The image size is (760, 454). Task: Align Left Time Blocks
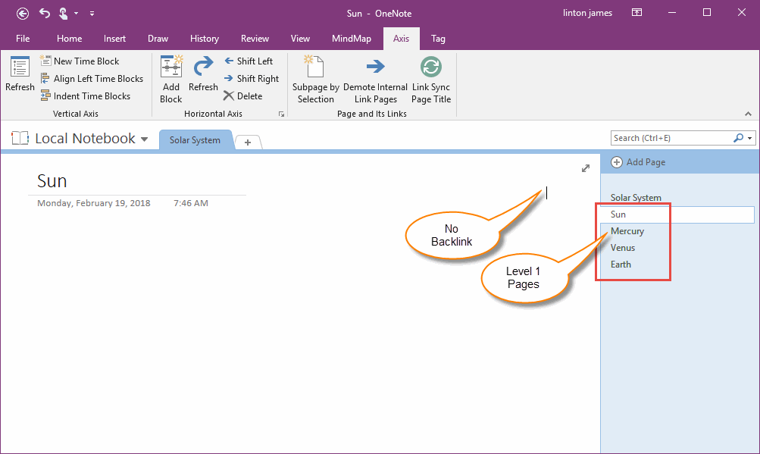[x=92, y=79]
